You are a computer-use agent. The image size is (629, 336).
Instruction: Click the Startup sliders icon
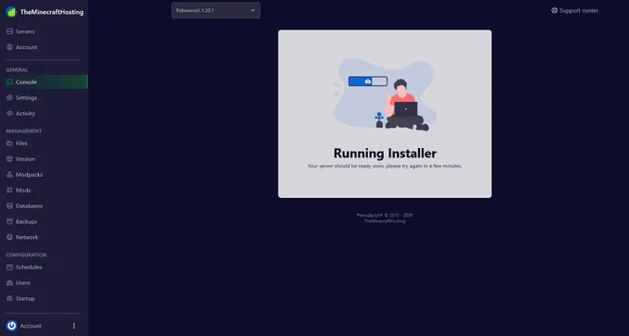click(x=9, y=298)
